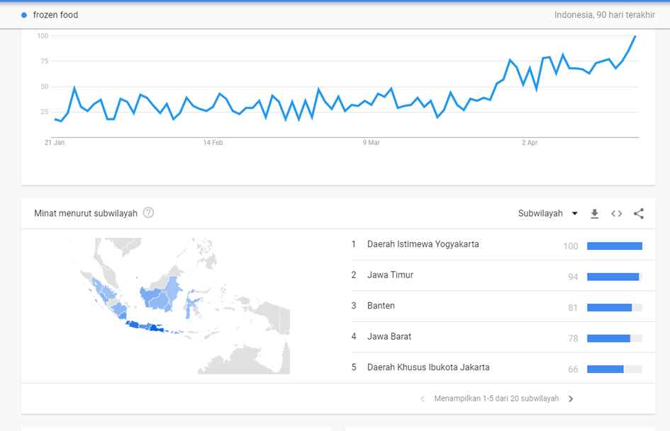Screen dimensions: 670x431
Task: Click the Subwilayah dropdown arrow
Action: pos(574,214)
